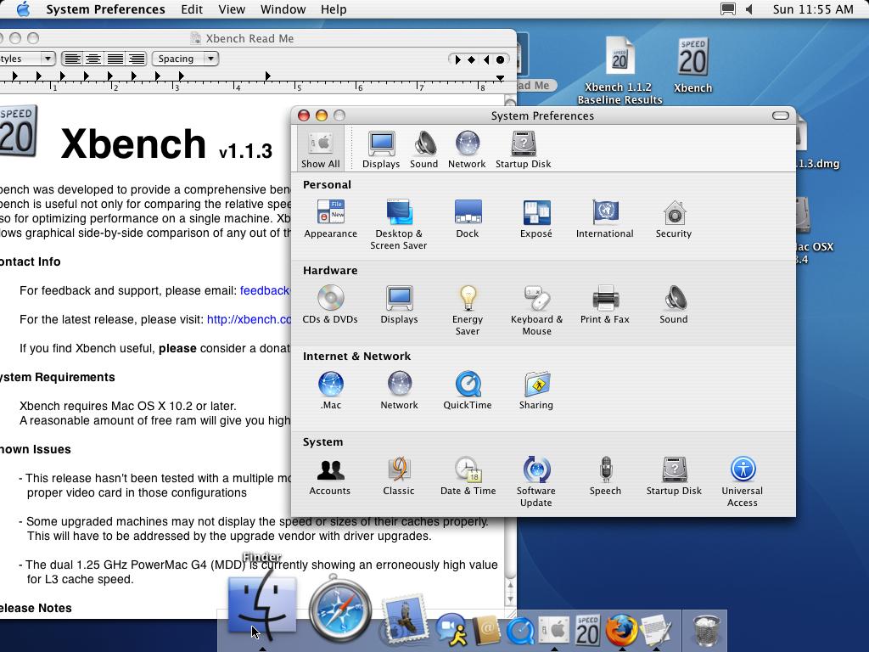Open Displays in the Hardware section
Viewport: 869px width, 652px height.
click(x=399, y=305)
